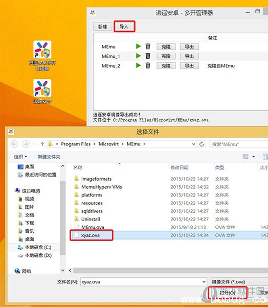Screen dimensions: 268x307
Task: Select the xyaz.ova file
Action: pos(91,235)
